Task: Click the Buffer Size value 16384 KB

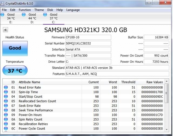Action: point(157,37)
